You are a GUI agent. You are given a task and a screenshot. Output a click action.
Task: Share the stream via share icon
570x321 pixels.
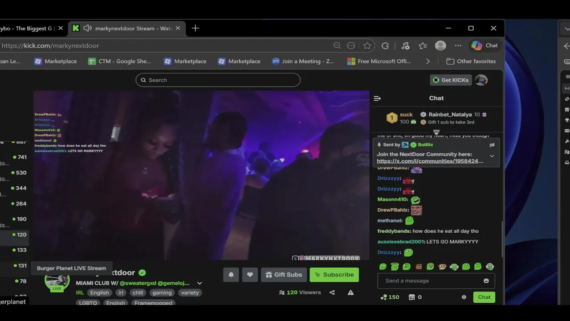[332, 292]
